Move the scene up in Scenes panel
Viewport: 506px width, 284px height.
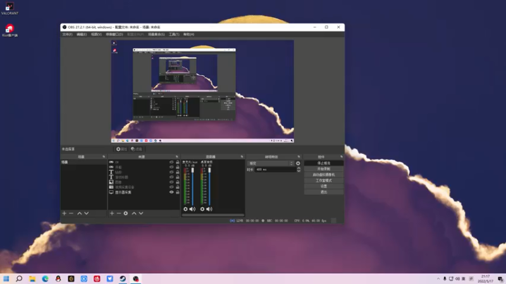coord(80,213)
